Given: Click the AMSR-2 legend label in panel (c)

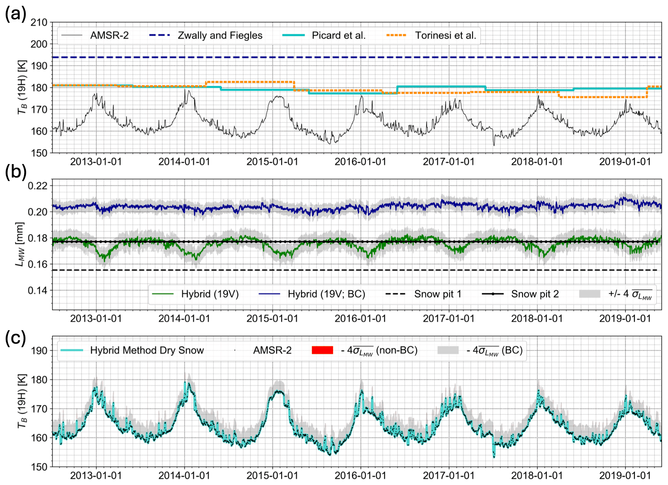Looking at the screenshot, I should pos(272,350).
